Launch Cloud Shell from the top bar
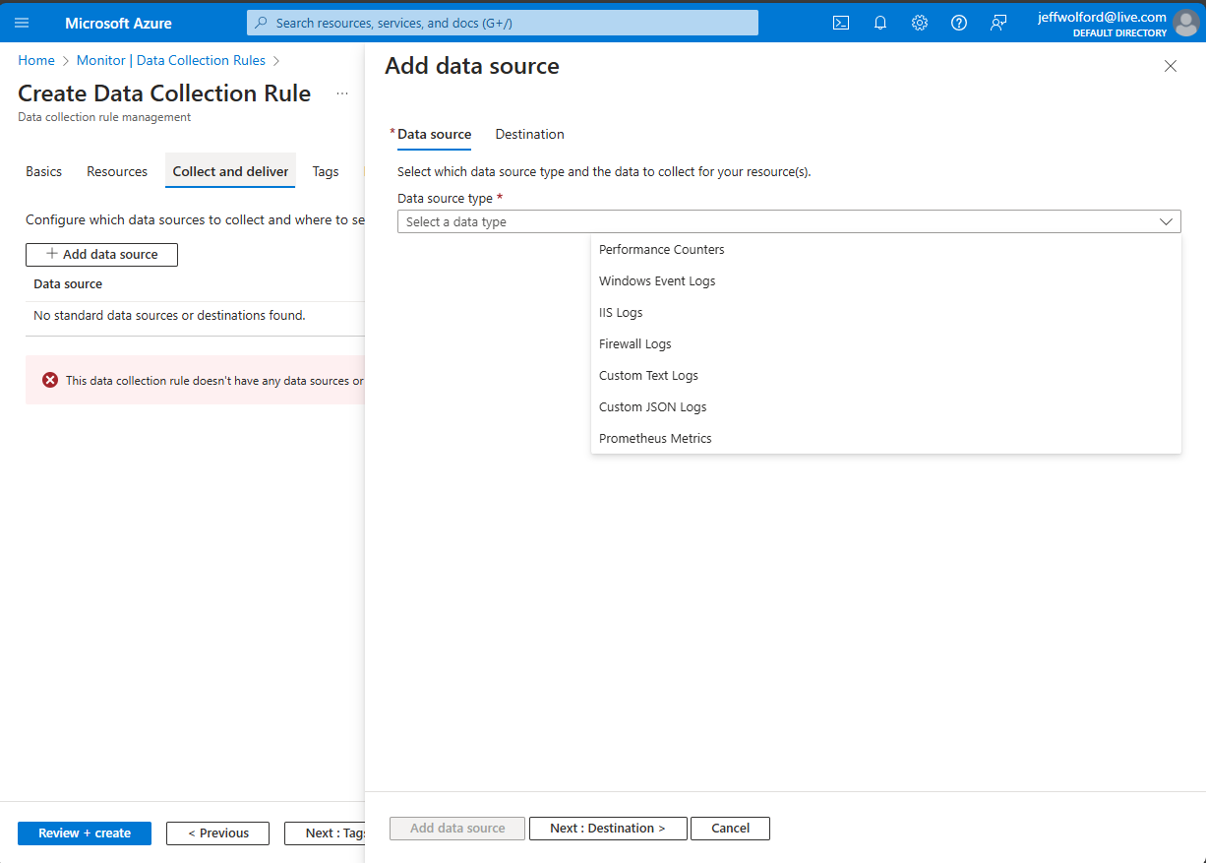This screenshot has height=863, width=1206. [x=841, y=22]
